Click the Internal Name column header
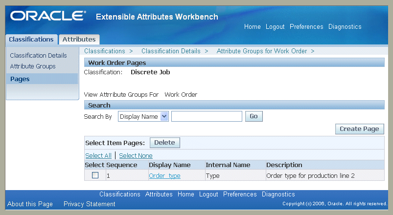Screen dimensions: 393x215 coord(228,165)
